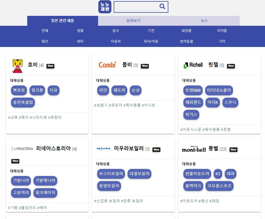Click the Miura brand logo

(104, 149)
